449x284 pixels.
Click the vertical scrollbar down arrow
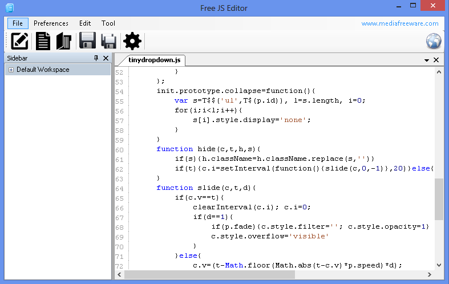coord(439,265)
